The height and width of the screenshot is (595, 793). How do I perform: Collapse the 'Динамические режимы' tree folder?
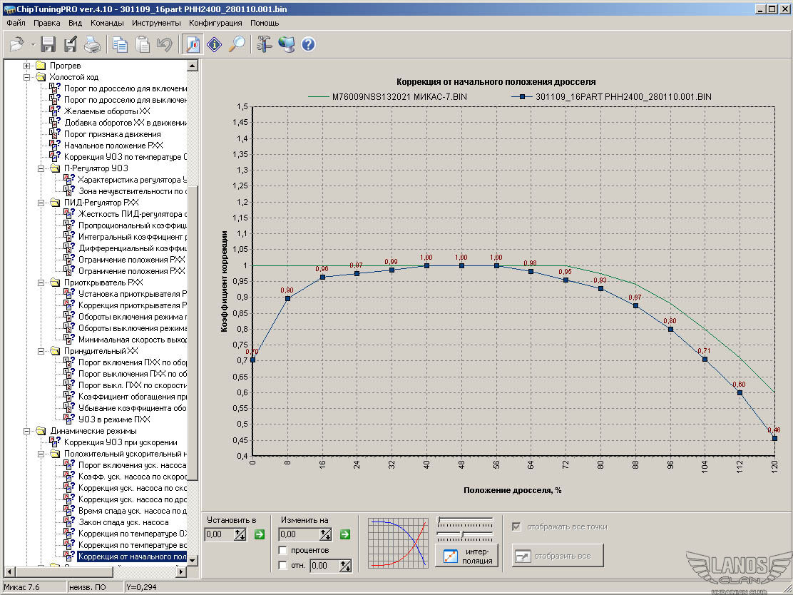click(28, 431)
